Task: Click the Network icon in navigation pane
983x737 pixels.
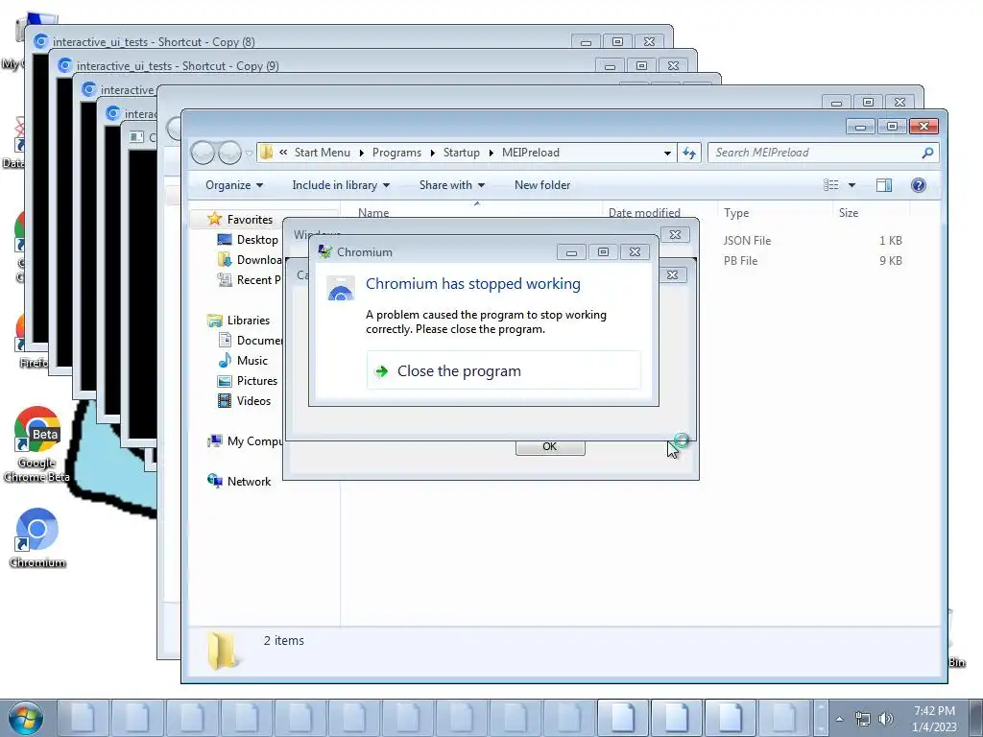Action: 214,481
